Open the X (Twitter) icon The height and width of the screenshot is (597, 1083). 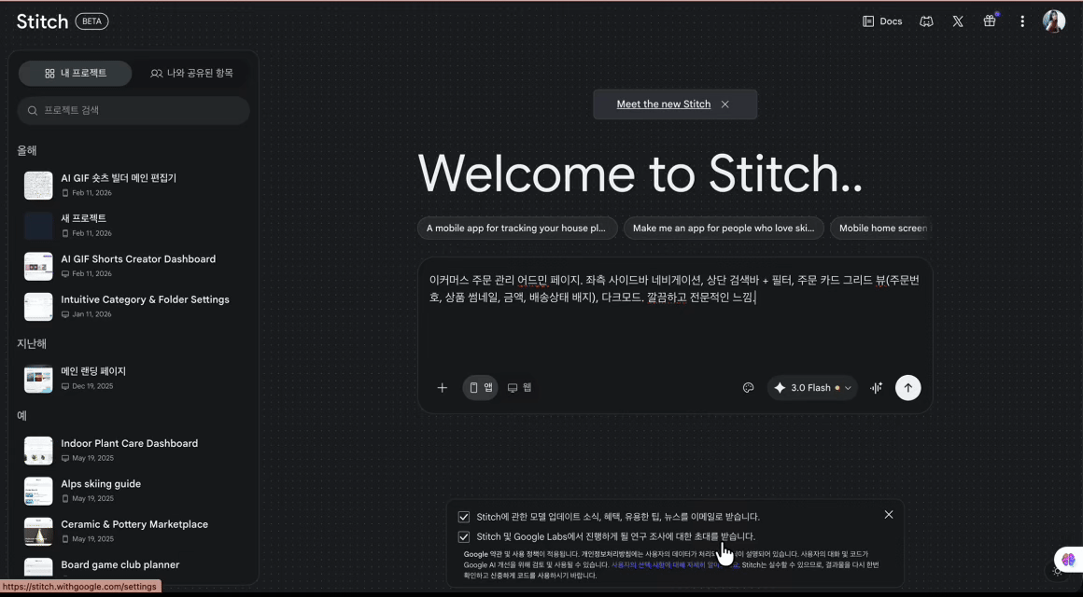(958, 21)
